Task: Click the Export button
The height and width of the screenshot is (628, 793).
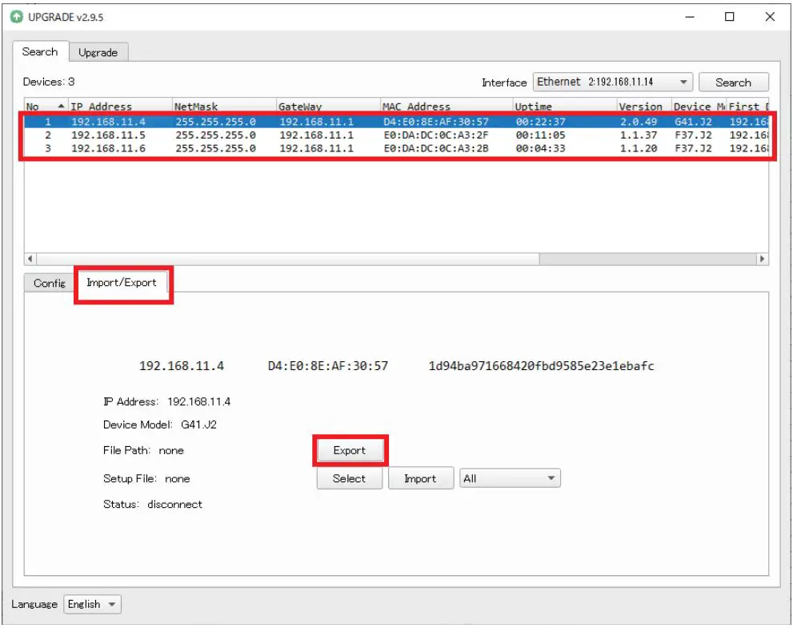Action: point(350,450)
